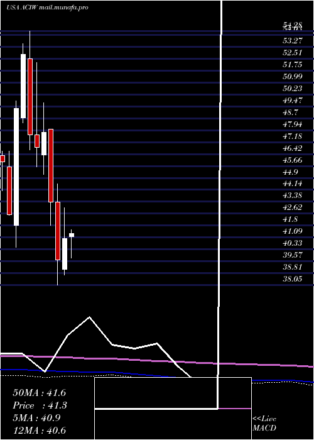314x440 pixels.
Task: Click the 40.33 price axis label
Action: click(293, 243)
